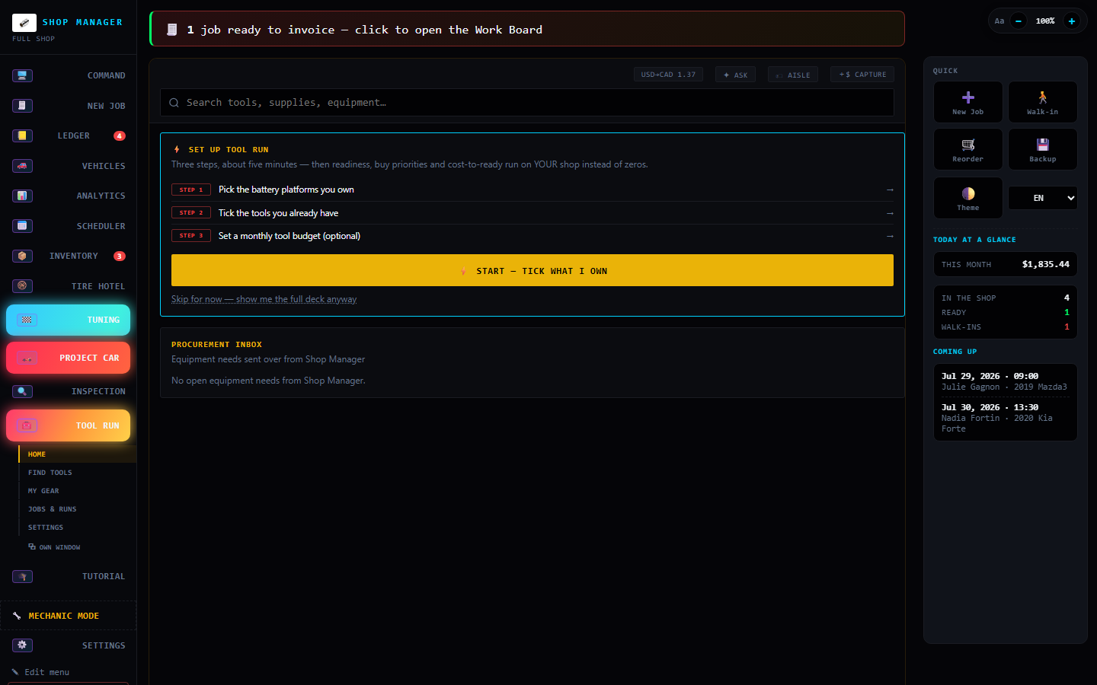
Task: Click the Reorder cart icon
Action: [x=967, y=145]
